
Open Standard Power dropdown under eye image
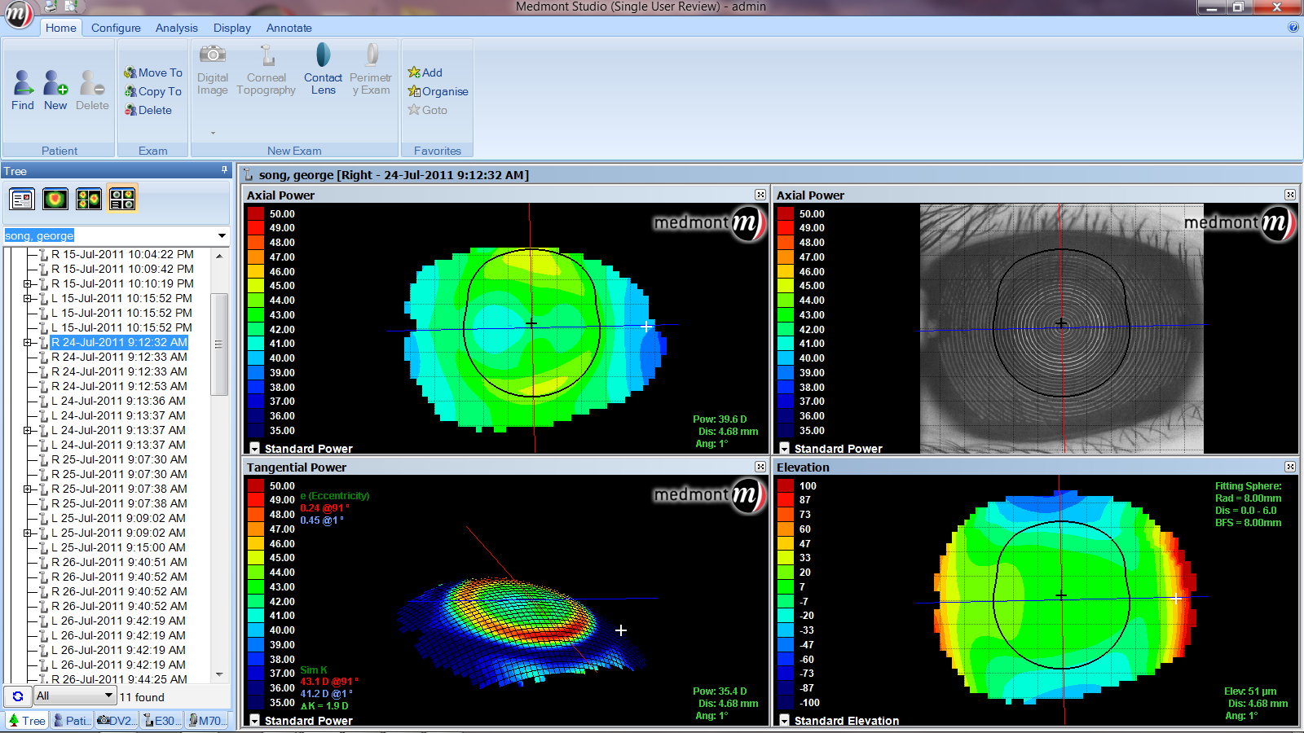tap(785, 449)
